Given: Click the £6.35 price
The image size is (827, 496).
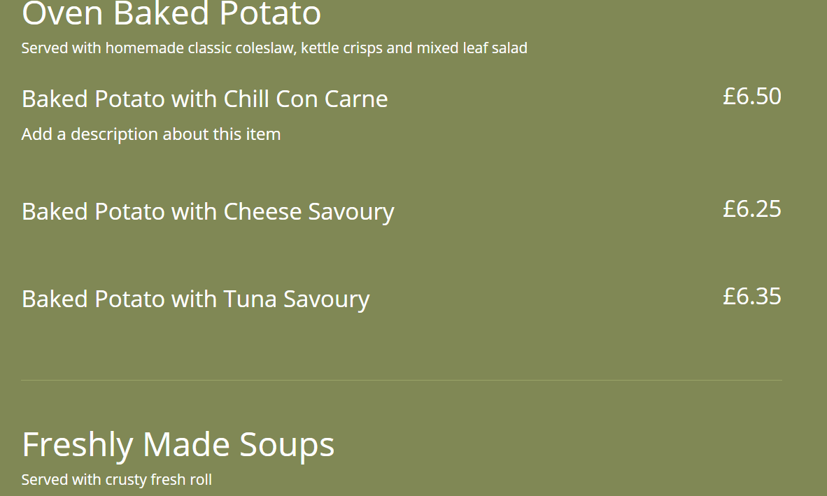Looking at the screenshot, I should point(751,297).
